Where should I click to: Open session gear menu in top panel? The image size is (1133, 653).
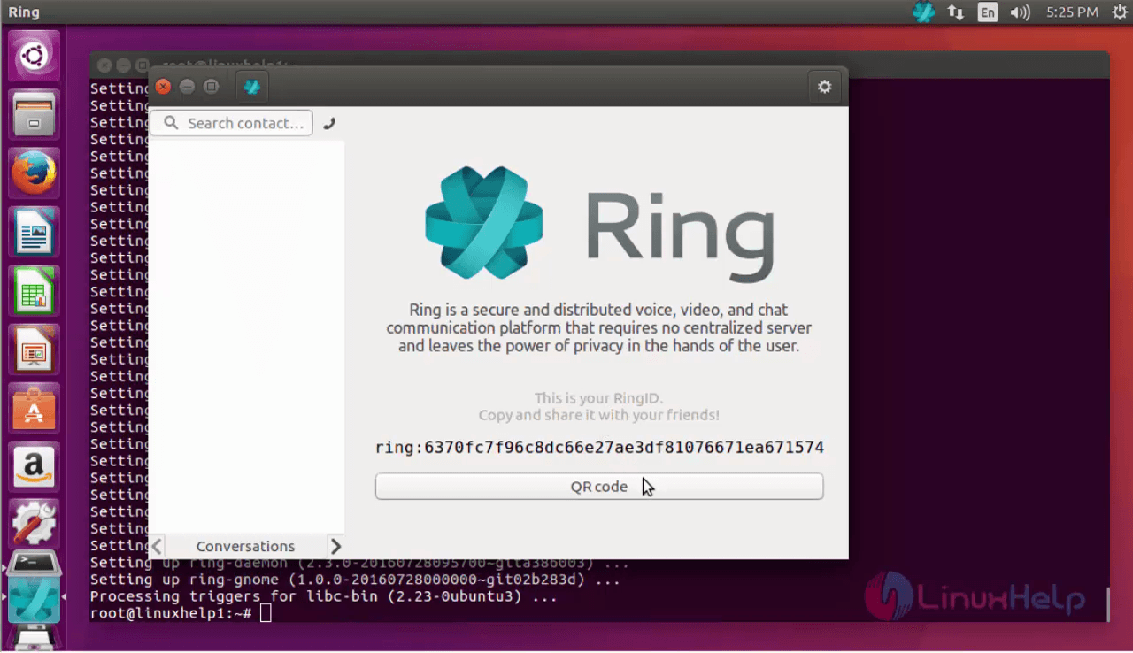coord(1118,12)
